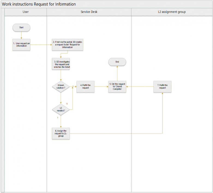Select the 'Known solution ?' decision diamond

61,86
